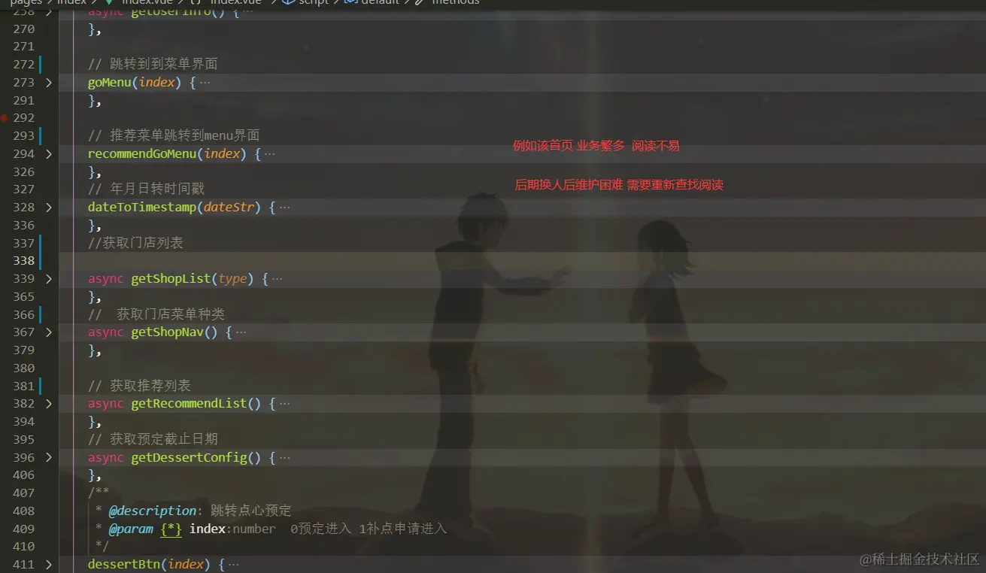This screenshot has width=986, height=573.
Task: Click the ellipsis to reveal getDessertConfig body
Action: coord(284,457)
